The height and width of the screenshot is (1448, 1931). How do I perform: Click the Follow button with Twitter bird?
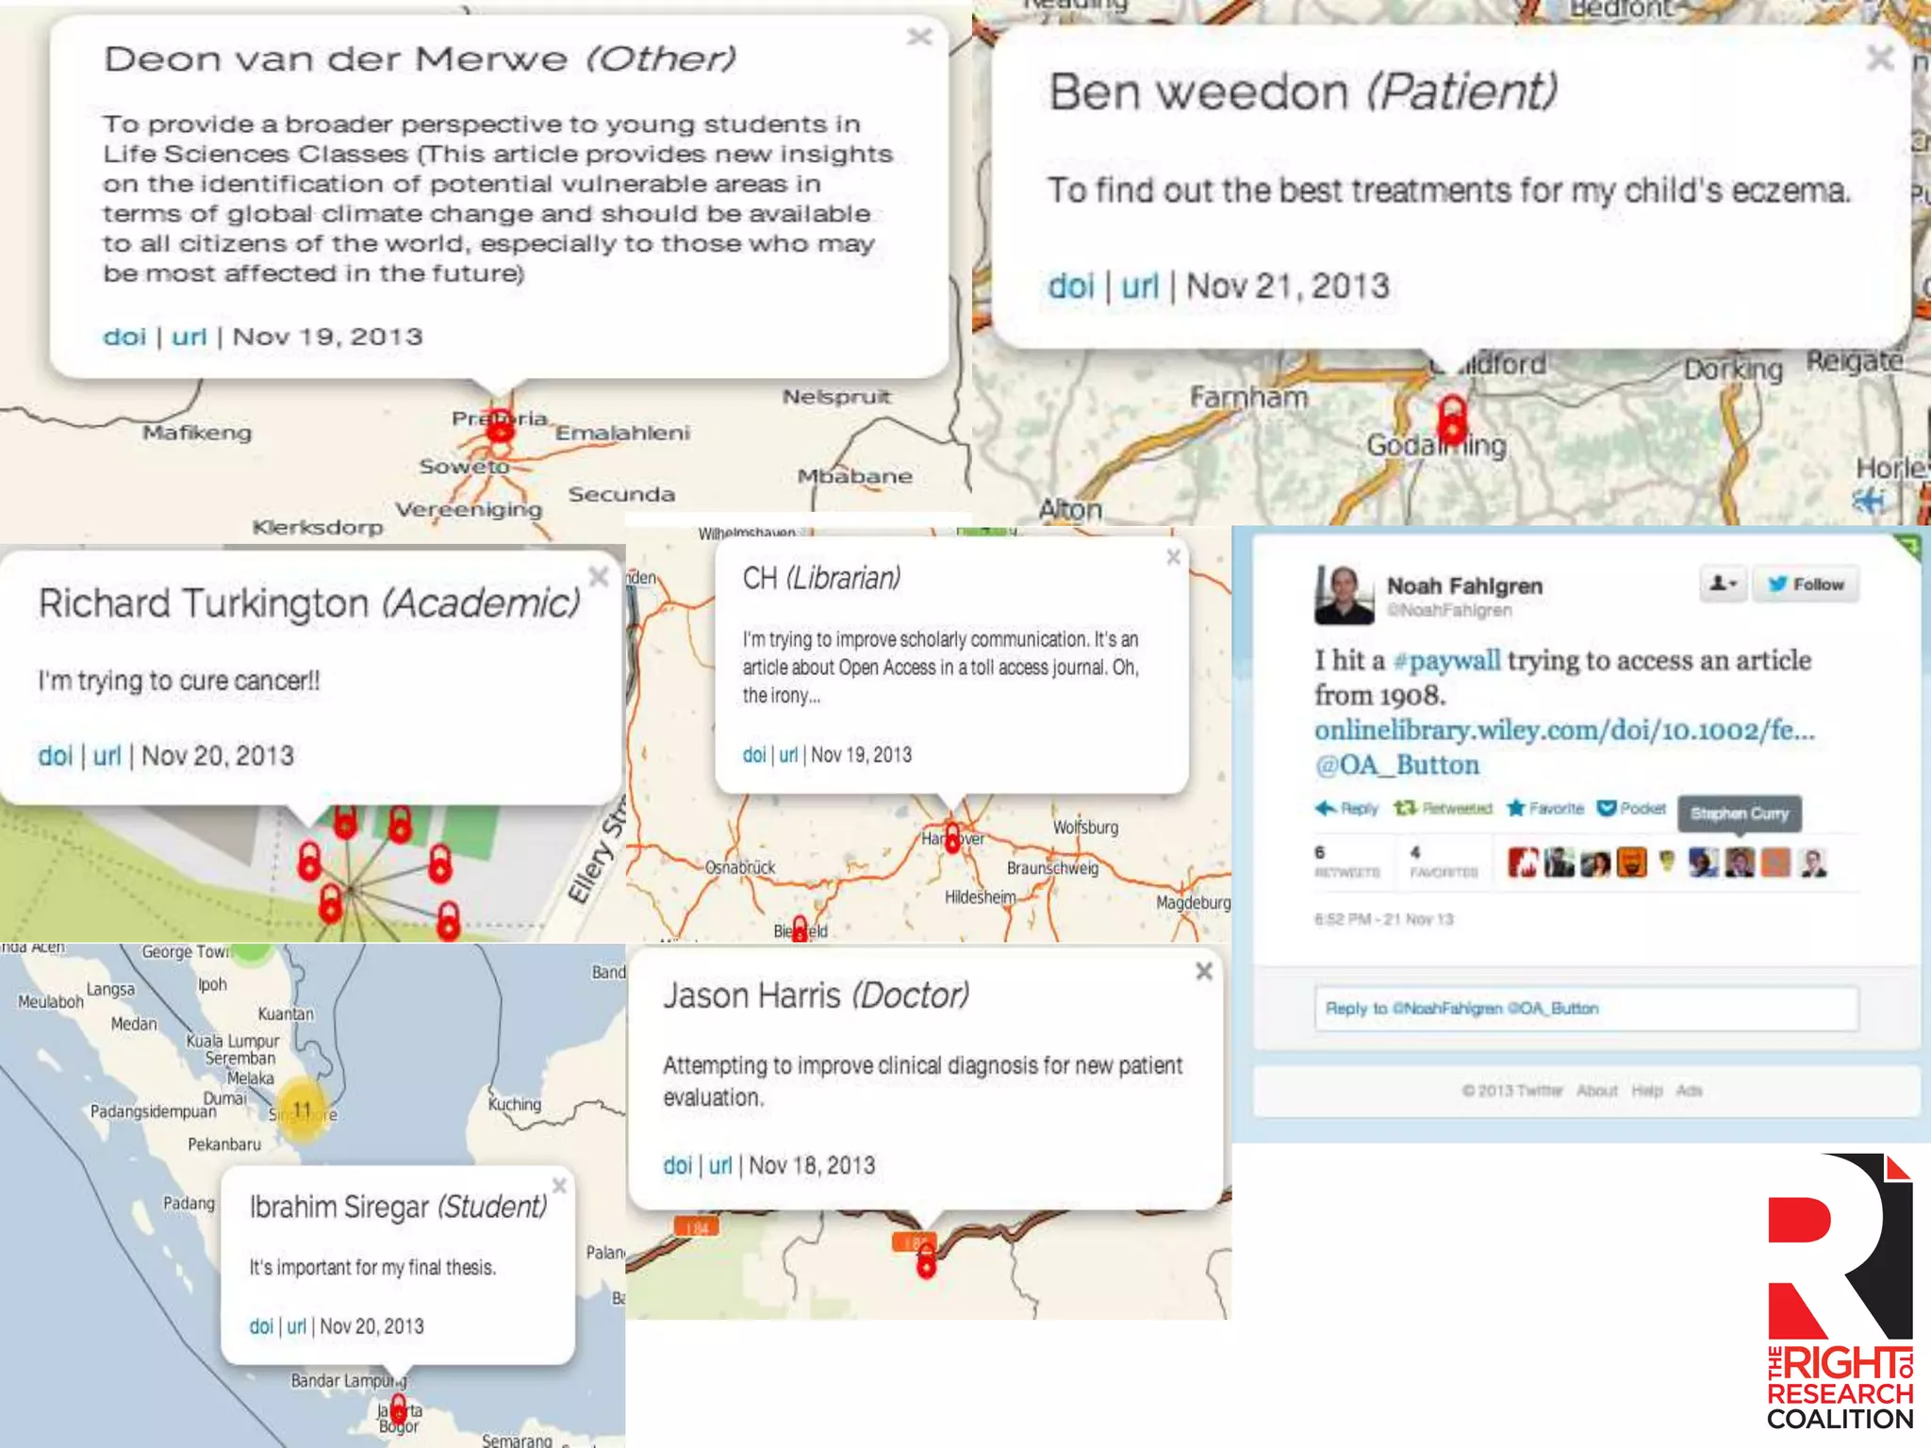click(x=1805, y=584)
